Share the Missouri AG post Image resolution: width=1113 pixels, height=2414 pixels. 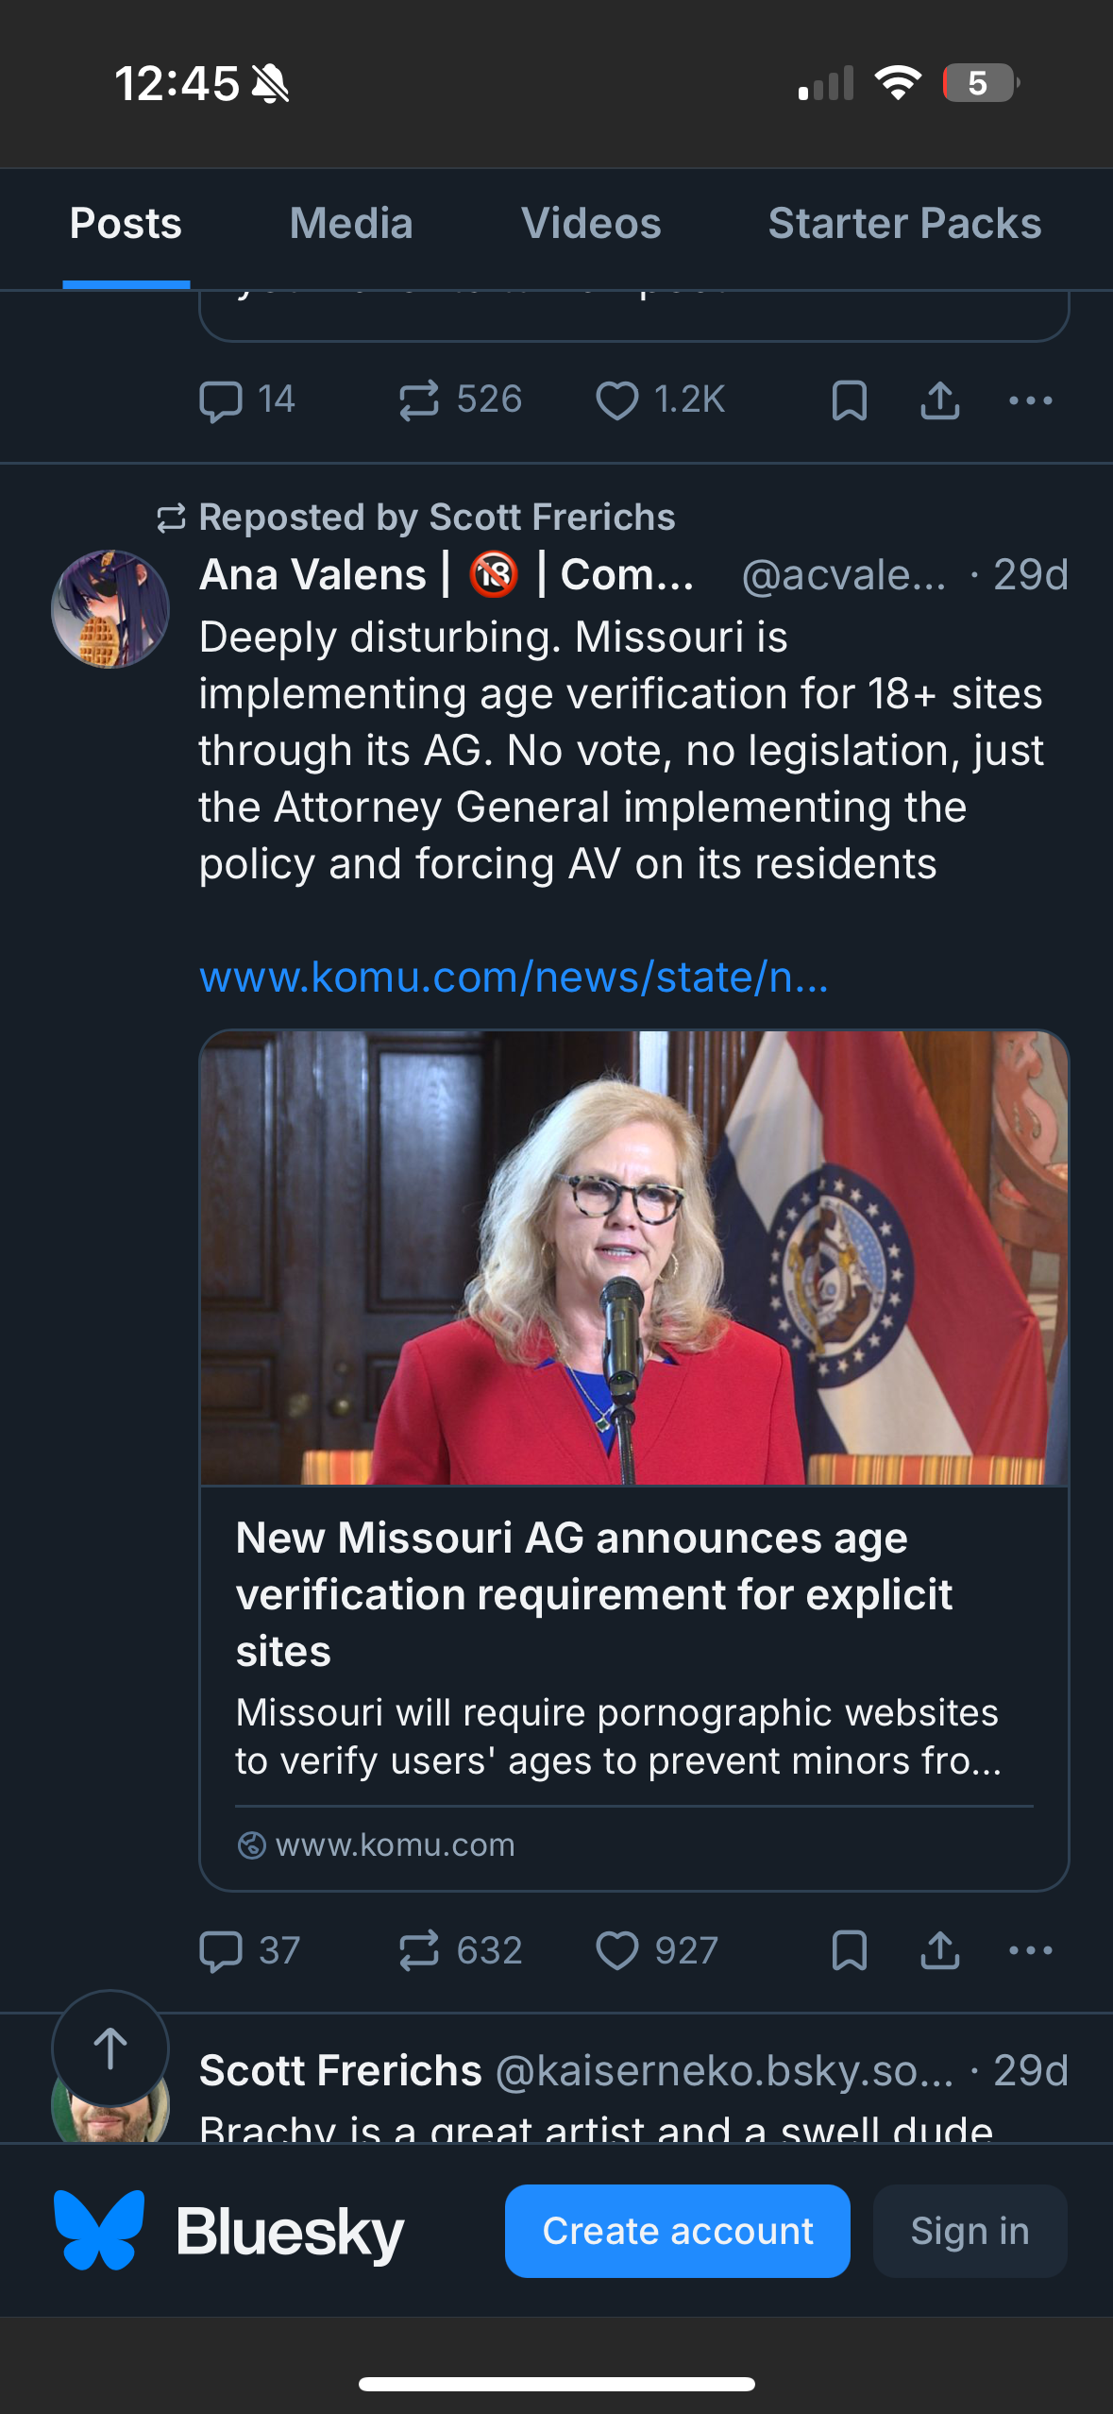click(940, 1951)
